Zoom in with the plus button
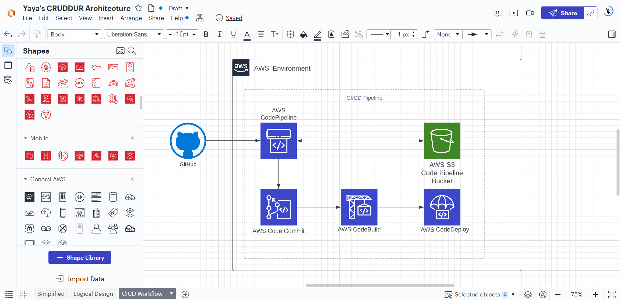This screenshot has height=300, width=620. coord(595,294)
